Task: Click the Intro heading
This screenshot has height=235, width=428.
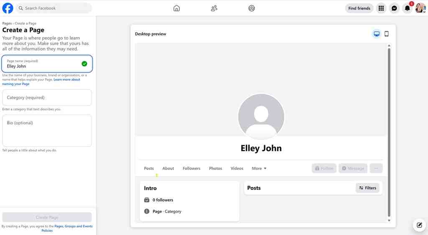Action: point(150,188)
